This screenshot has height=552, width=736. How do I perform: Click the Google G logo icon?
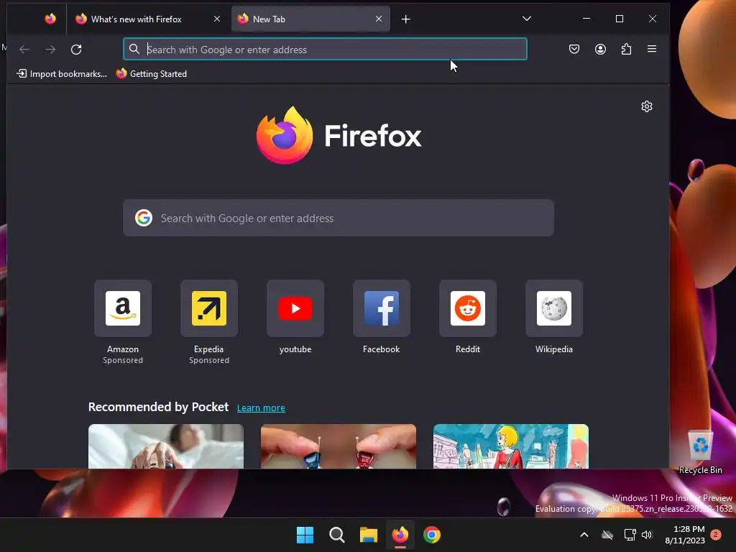[x=144, y=218]
